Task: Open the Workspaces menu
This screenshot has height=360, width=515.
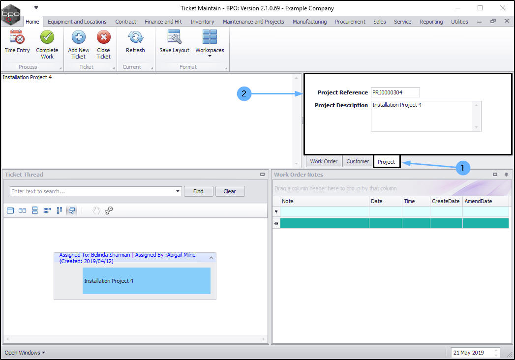Action: point(210,43)
